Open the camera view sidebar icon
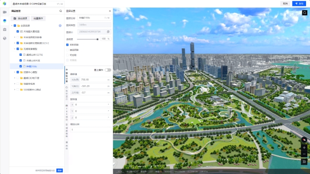The height and width of the screenshot is (174, 310). pyautogui.click(x=5, y=12)
